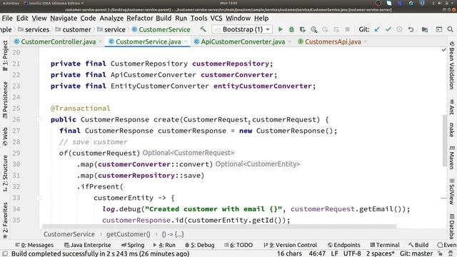Open the 9: Version Control tool window
This screenshot has height=257, width=457.
(290, 245)
